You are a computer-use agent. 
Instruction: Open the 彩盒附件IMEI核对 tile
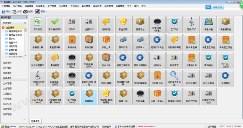coord(209,96)
